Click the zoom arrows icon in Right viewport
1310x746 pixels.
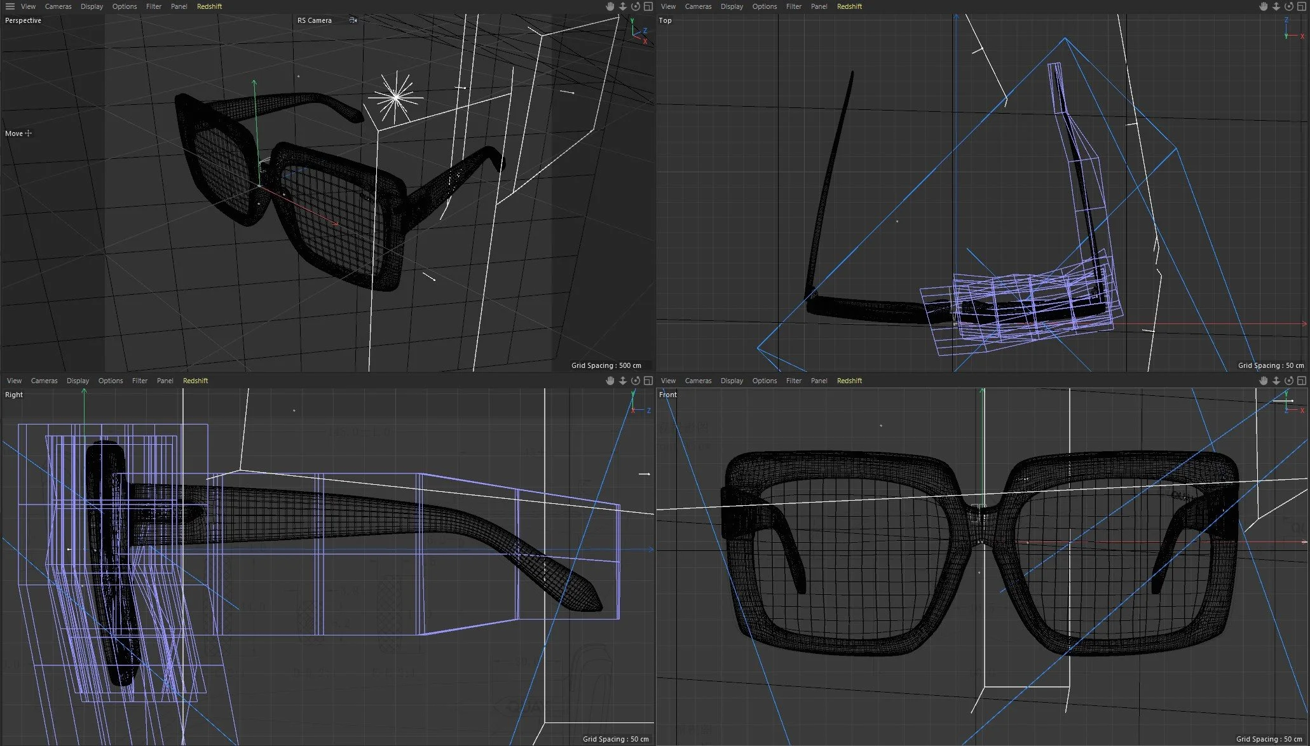(x=623, y=381)
